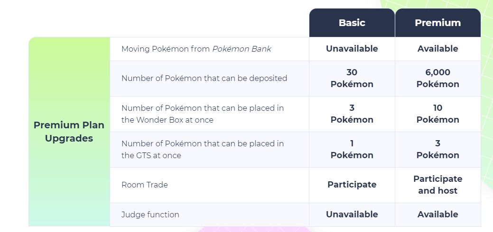Click the Basic 'Participate' cell
The width and height of the screenshot is (493, 232).
[352, 185]
